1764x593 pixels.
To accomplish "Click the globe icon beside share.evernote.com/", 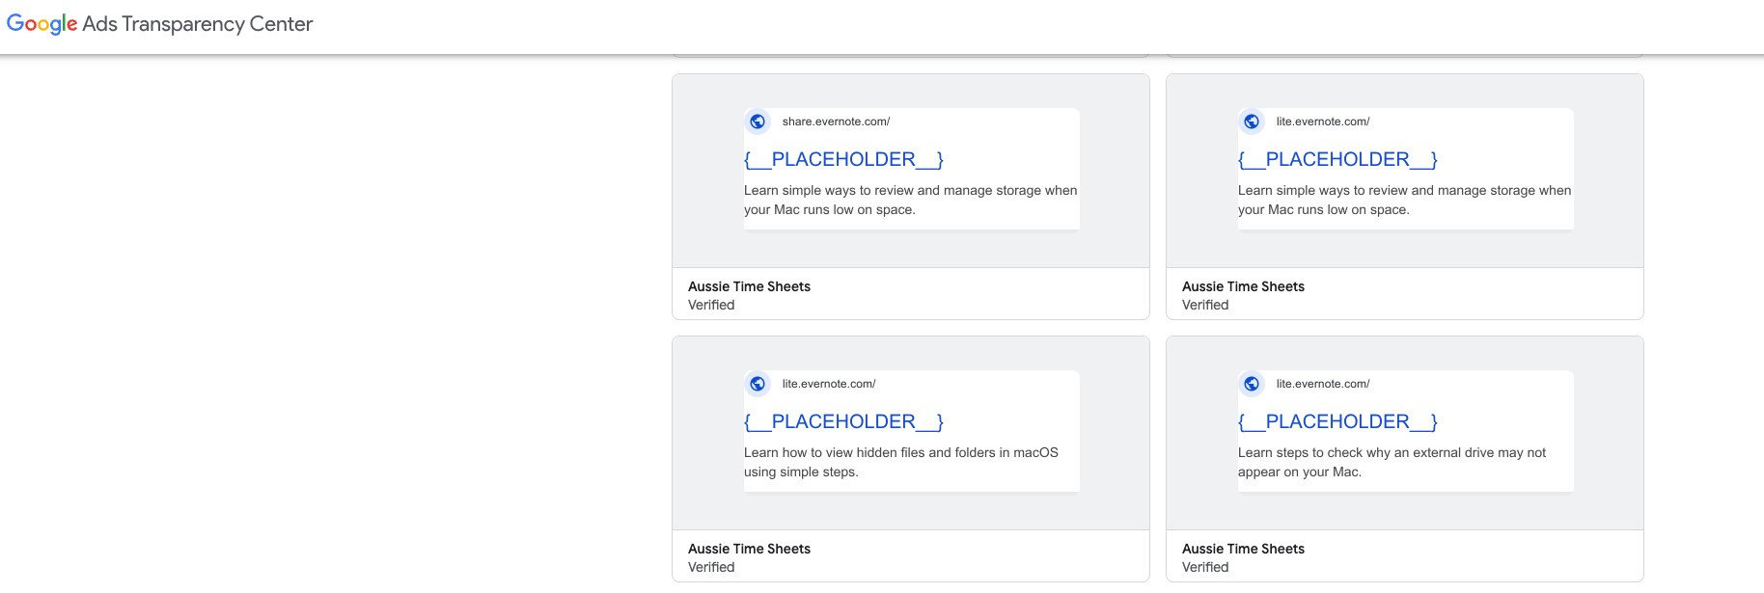I will 758,121.
